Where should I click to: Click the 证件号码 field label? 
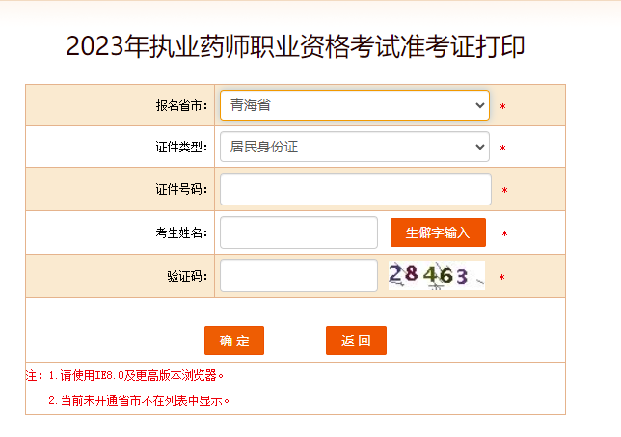point(182,189)
